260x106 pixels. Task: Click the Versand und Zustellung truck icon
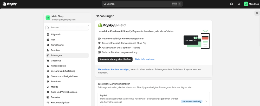point(48,71)
